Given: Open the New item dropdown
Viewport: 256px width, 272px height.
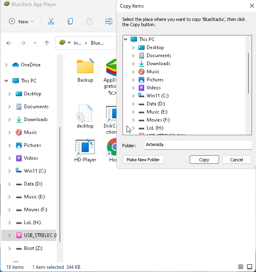Looking at the screenshot, I should tap(21, 21).
